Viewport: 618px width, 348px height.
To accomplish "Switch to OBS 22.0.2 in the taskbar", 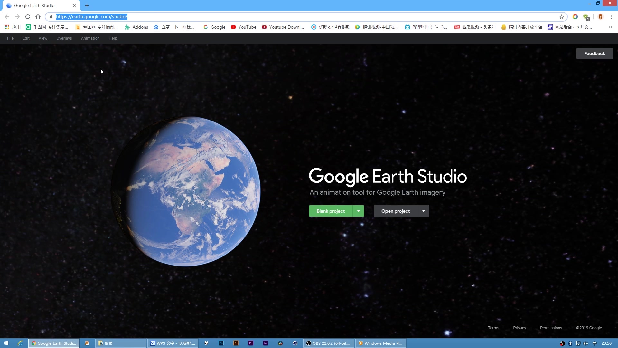I will coord(328,343).
